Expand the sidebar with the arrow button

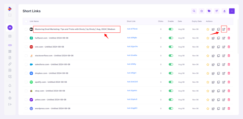point(10,15)
